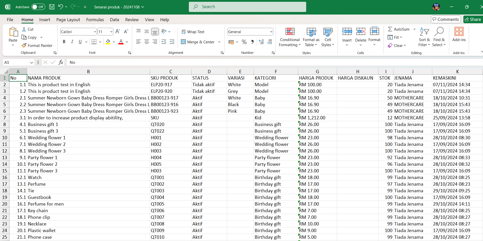
Task: Open Conditional Formatting menu
Action: tap(290, 37)
